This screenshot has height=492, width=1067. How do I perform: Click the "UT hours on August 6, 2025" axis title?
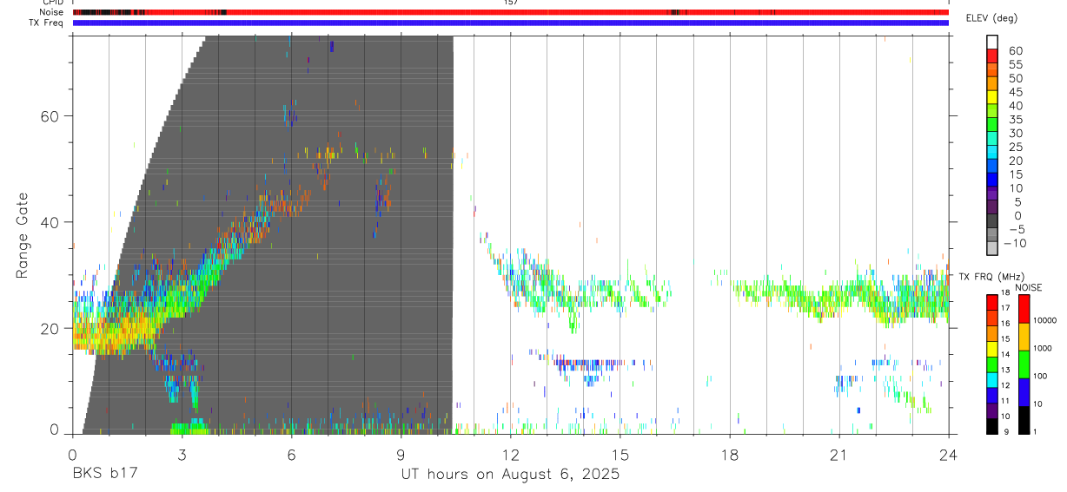click(x=510, y=474)
